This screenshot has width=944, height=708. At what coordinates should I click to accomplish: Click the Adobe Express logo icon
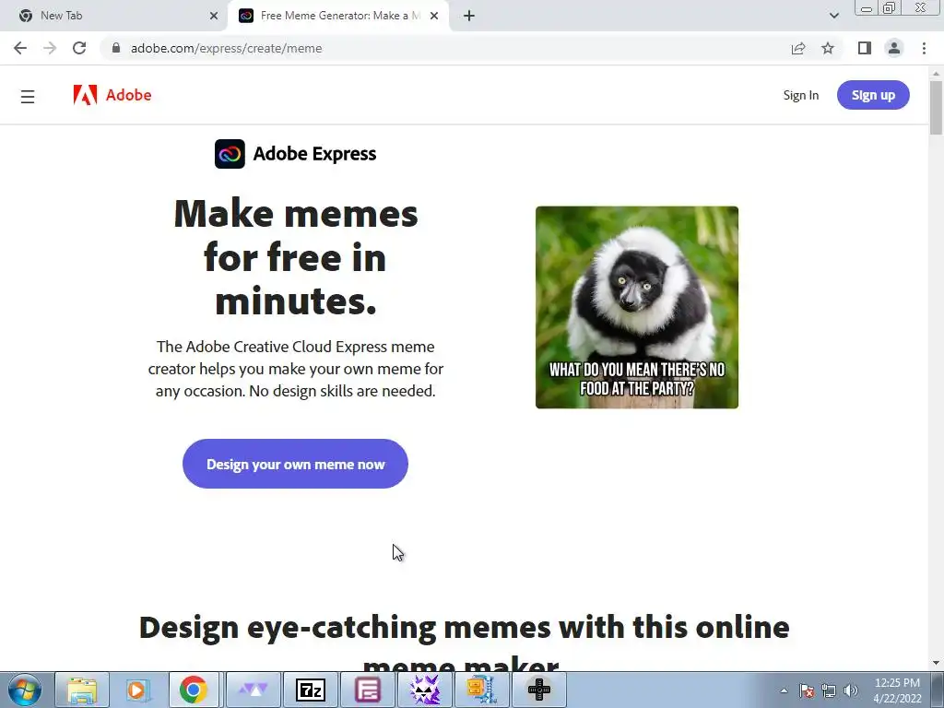click(230, 154)
